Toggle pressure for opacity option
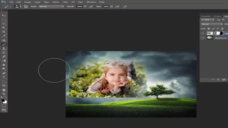Screen dimensions: 228x128 coord(91,6)
